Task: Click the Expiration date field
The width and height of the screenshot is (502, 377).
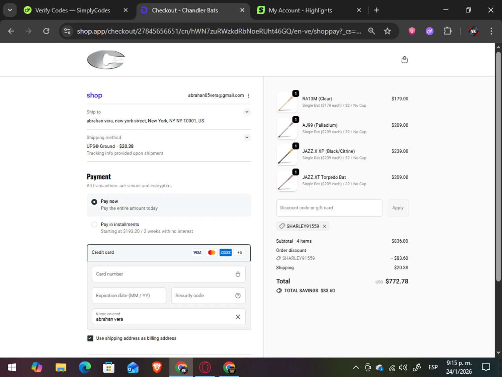Action: click(x=129, y=296)
